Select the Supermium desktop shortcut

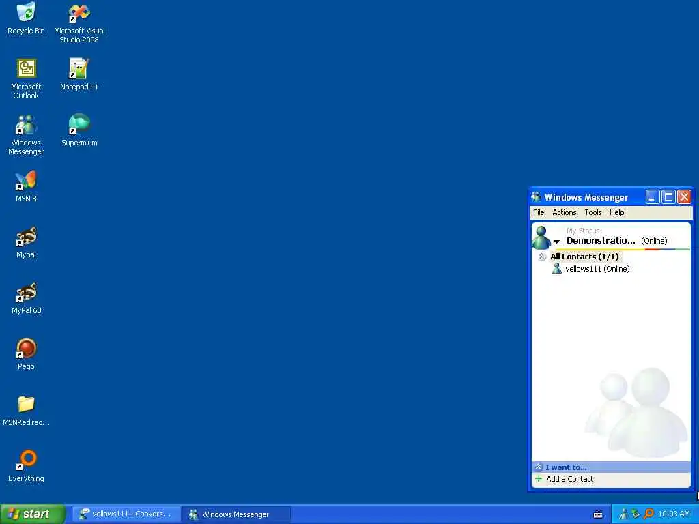[x=79, y=130]
